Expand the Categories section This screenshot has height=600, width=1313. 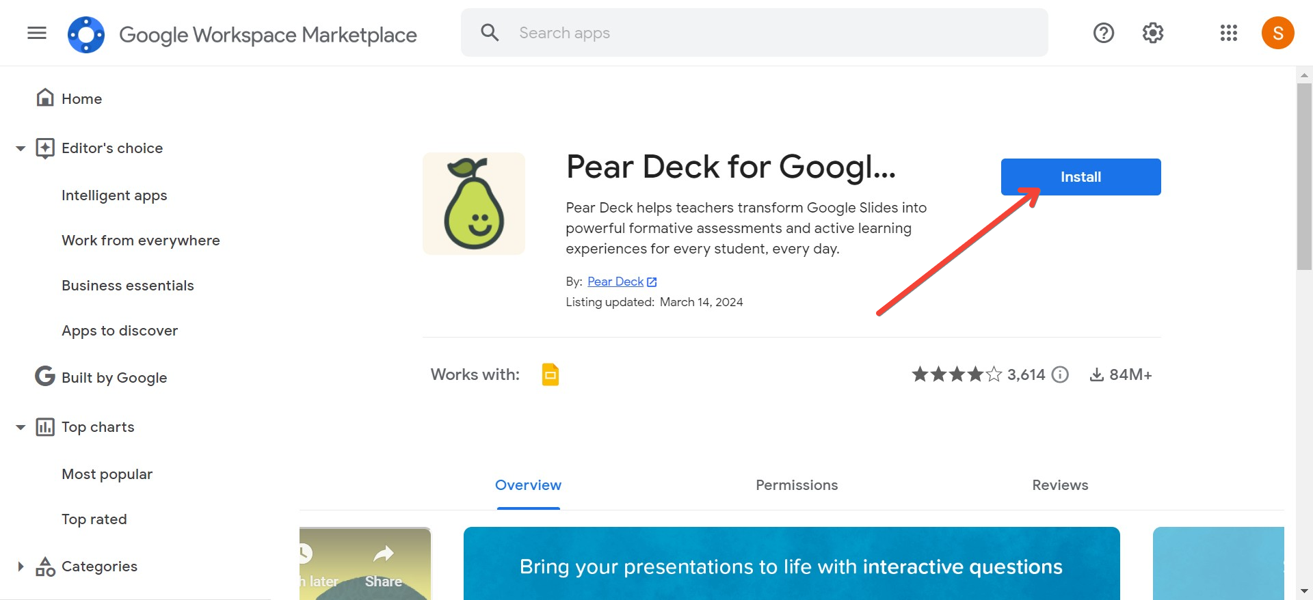21,567
